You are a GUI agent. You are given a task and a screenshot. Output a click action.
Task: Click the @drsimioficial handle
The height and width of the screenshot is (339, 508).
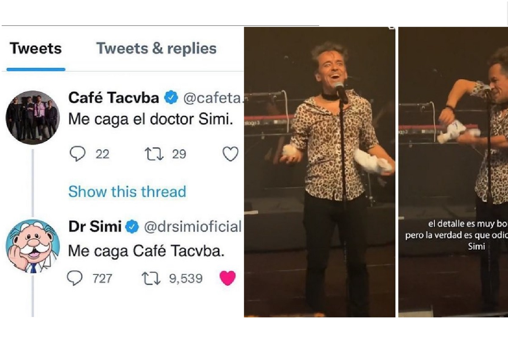point(193,227)
